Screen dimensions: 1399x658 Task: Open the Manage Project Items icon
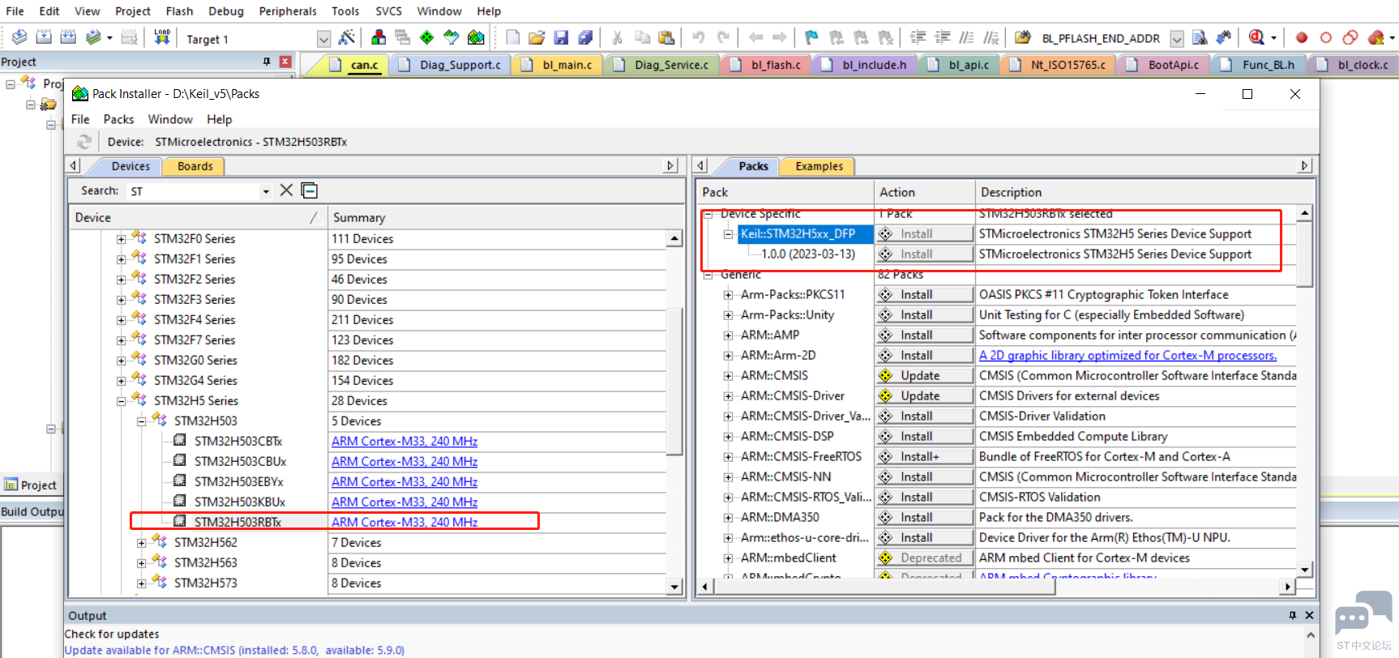point(378,37)
